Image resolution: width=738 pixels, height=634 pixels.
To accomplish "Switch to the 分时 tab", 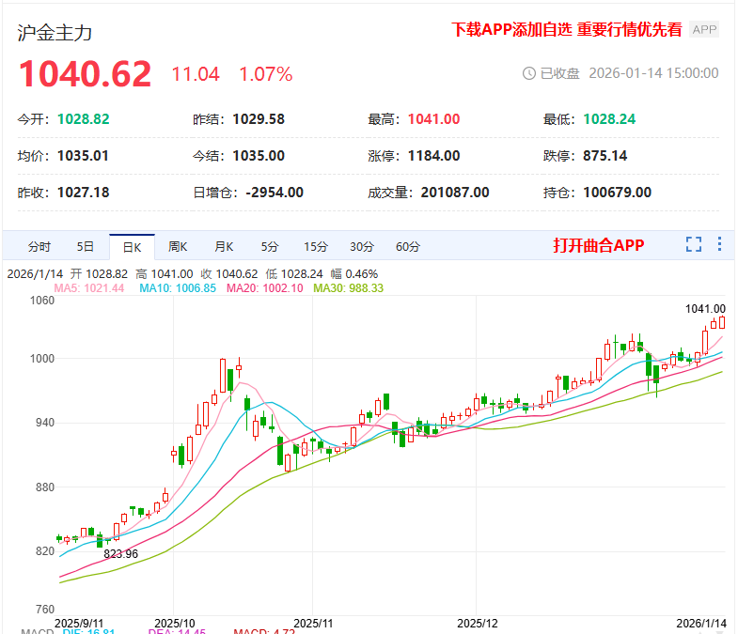I will point(39,246).
